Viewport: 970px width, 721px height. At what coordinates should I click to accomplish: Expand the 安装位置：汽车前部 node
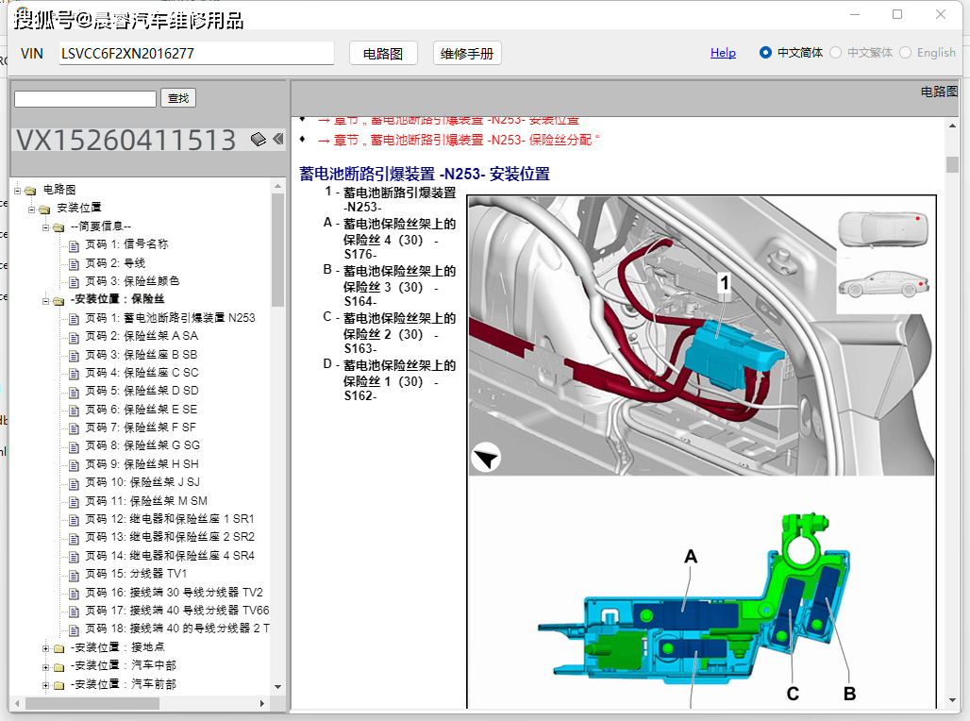tap(47, 683)
